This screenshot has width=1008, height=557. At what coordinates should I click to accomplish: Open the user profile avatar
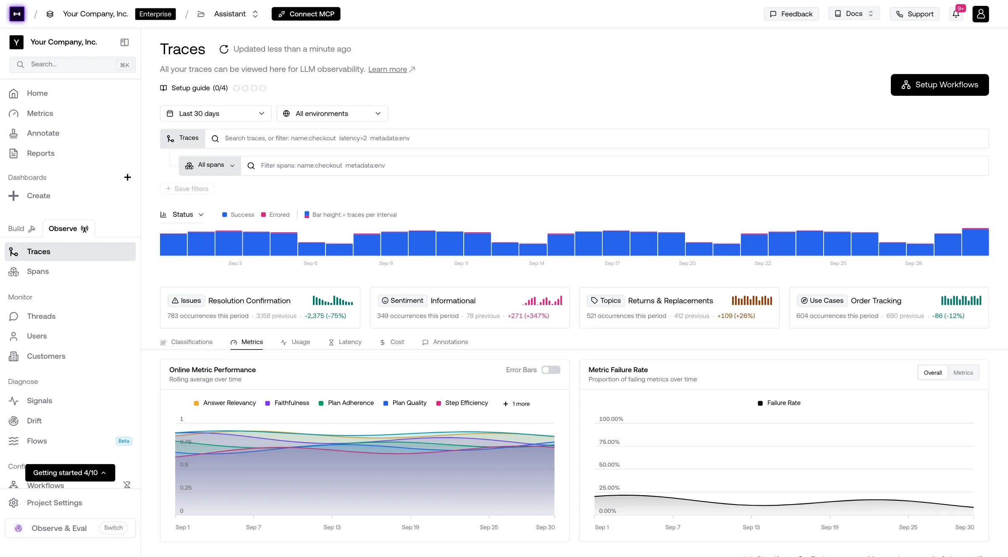[981, 14]
